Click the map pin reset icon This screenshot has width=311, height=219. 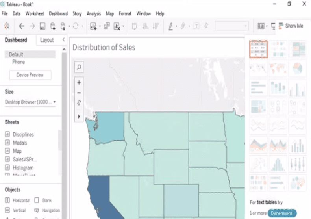coord(79,103)
